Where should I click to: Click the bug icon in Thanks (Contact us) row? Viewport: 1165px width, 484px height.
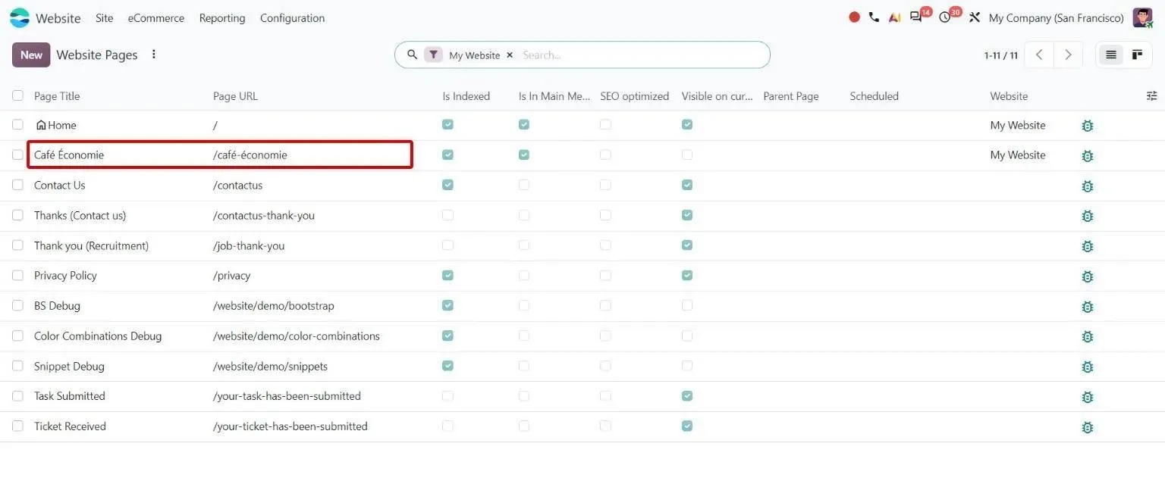1087,217
